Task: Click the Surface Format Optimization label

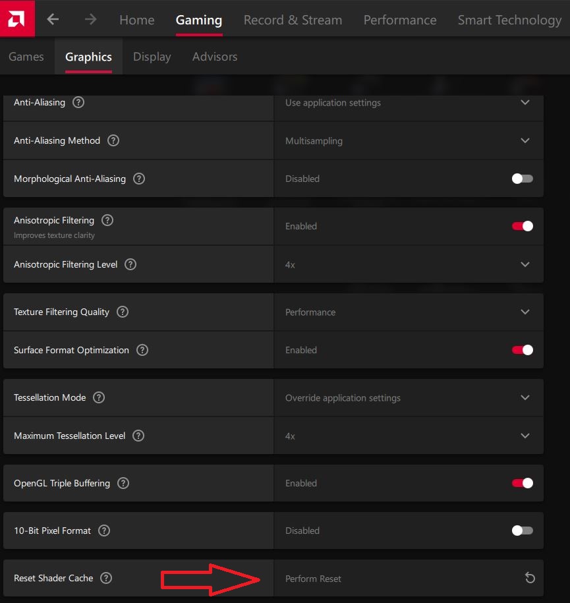Action: (71, 350)
